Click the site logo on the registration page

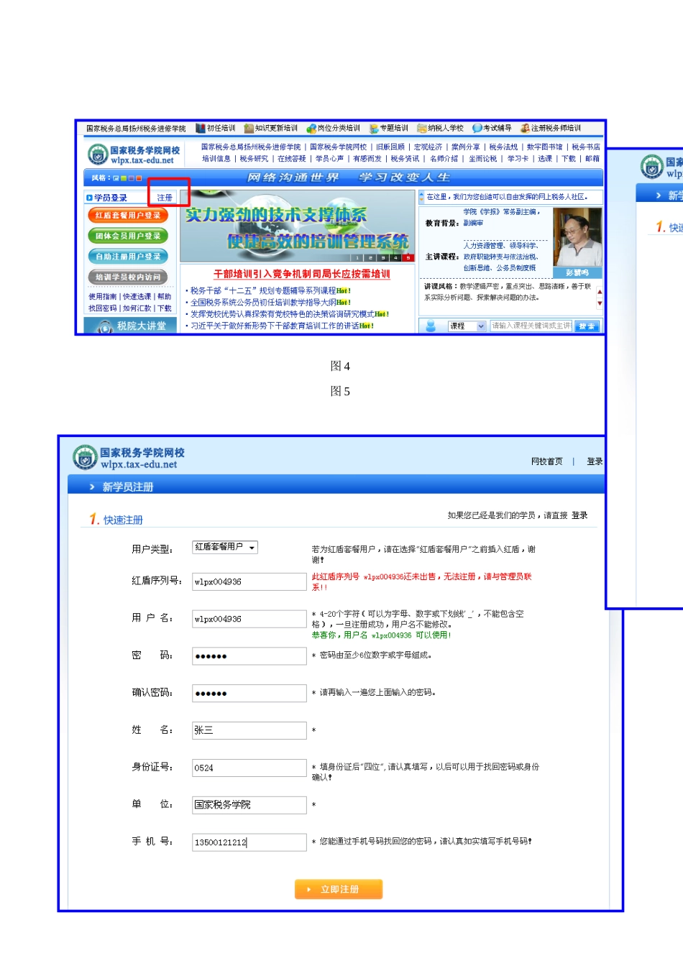pos(128,458)
